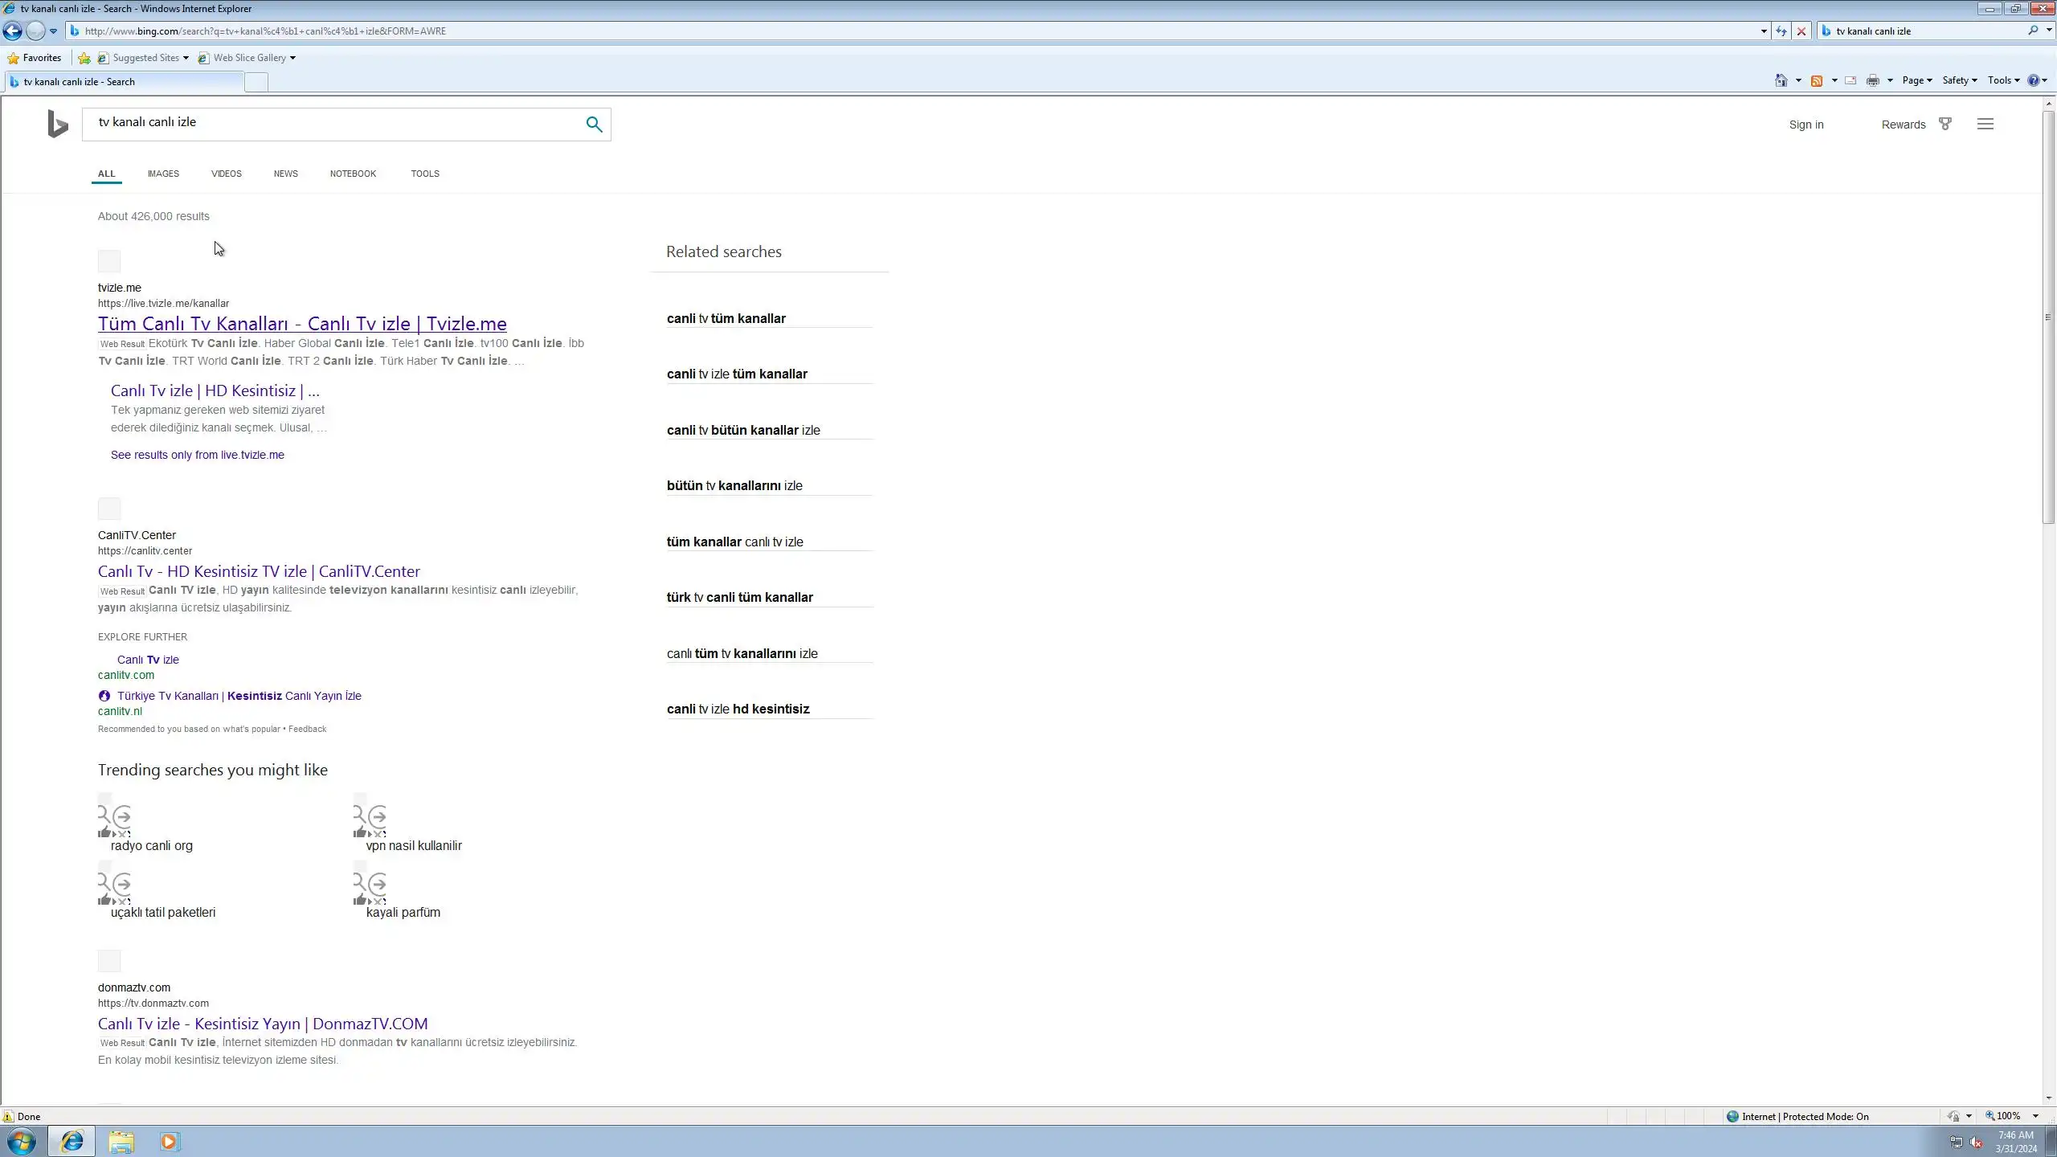The width and height of the screenshot is (2057, 1157).
Task: Switch to the VIDEOS search tab
Action: [x=226, y=174]
